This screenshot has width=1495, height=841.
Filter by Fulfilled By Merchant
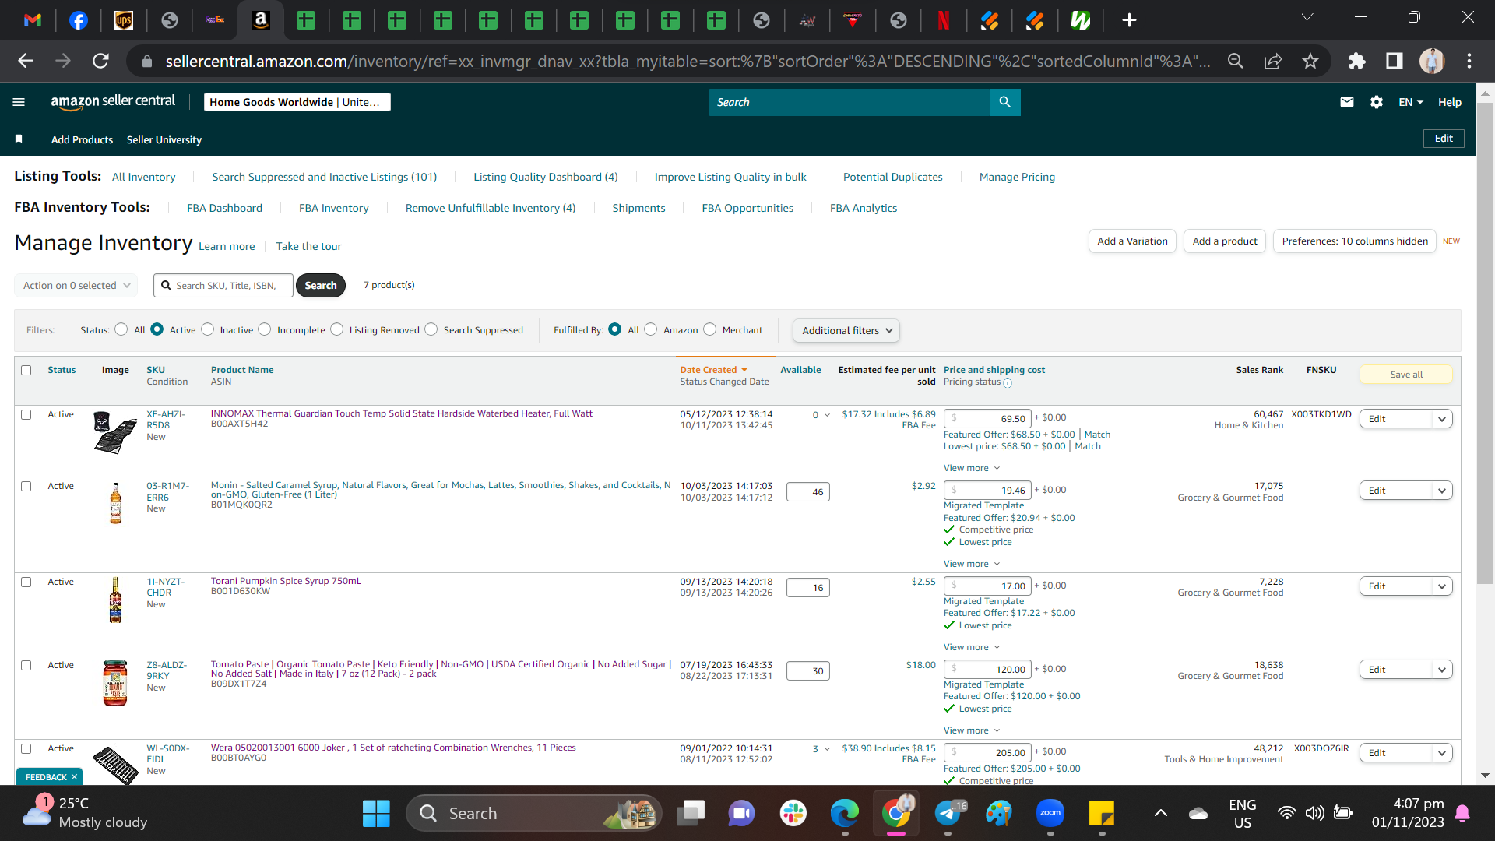click(x=709, y=329)
